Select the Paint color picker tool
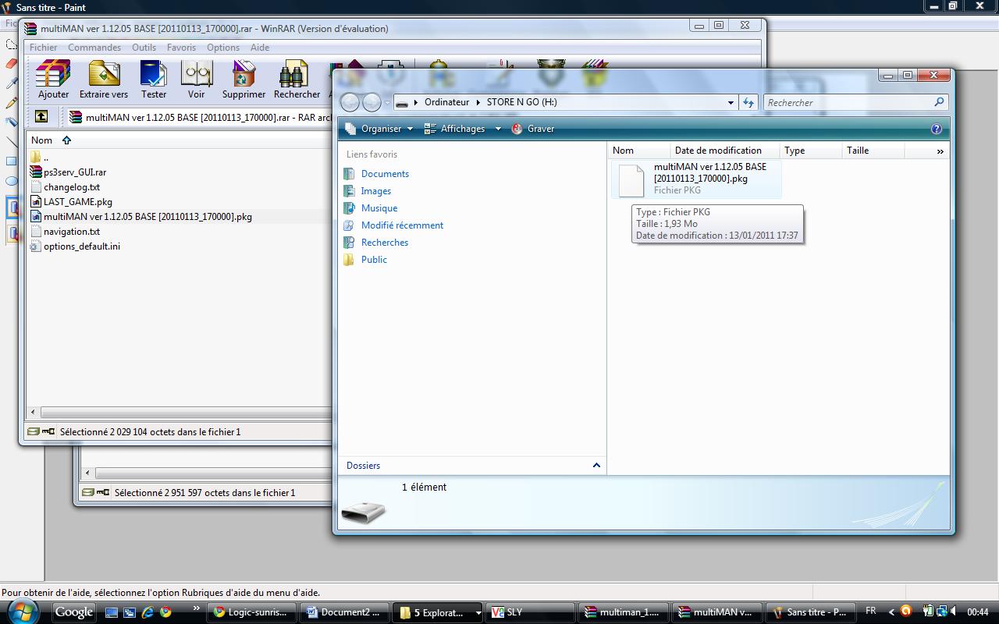 coord(11,83)
